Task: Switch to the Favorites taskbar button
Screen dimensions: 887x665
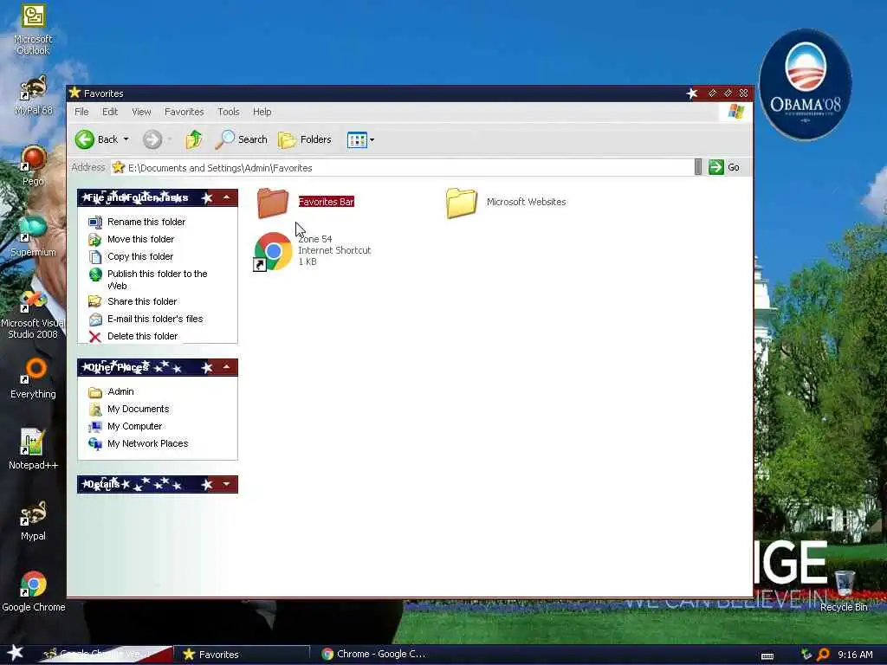Action: (x=243, y=655)
